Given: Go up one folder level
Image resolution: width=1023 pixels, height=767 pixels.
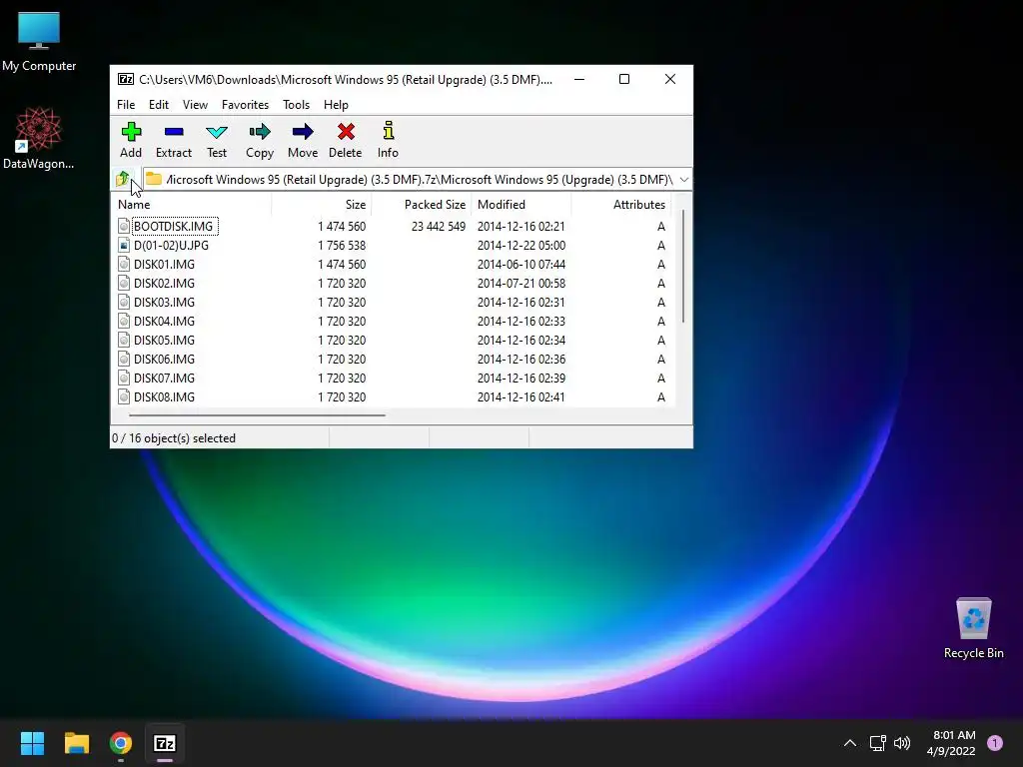Looking at the screenshot, I should pos(123,179).
